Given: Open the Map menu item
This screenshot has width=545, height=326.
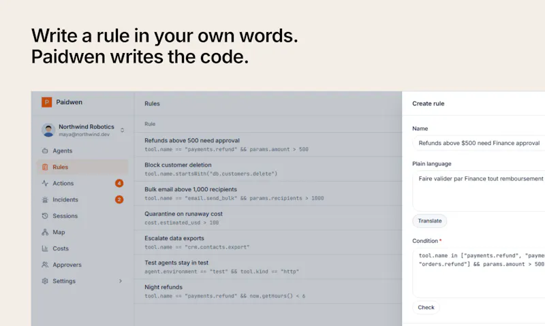Looking at the screenshot, I should click(x=82, y=232).
